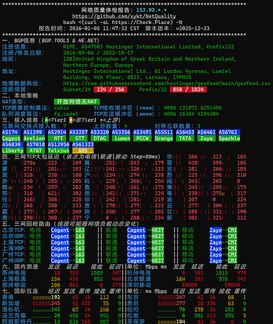Click the AS3491 PCCW badge
This screenshot has width=273, height=324.
[x=143, y=135]
